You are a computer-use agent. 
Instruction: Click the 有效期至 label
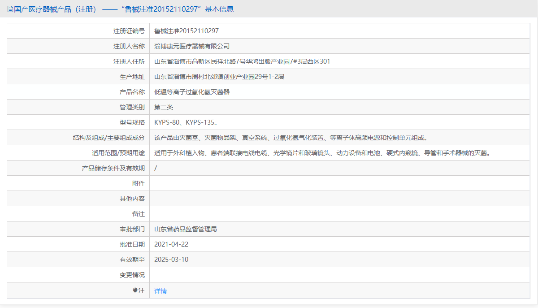coord(132,260)
